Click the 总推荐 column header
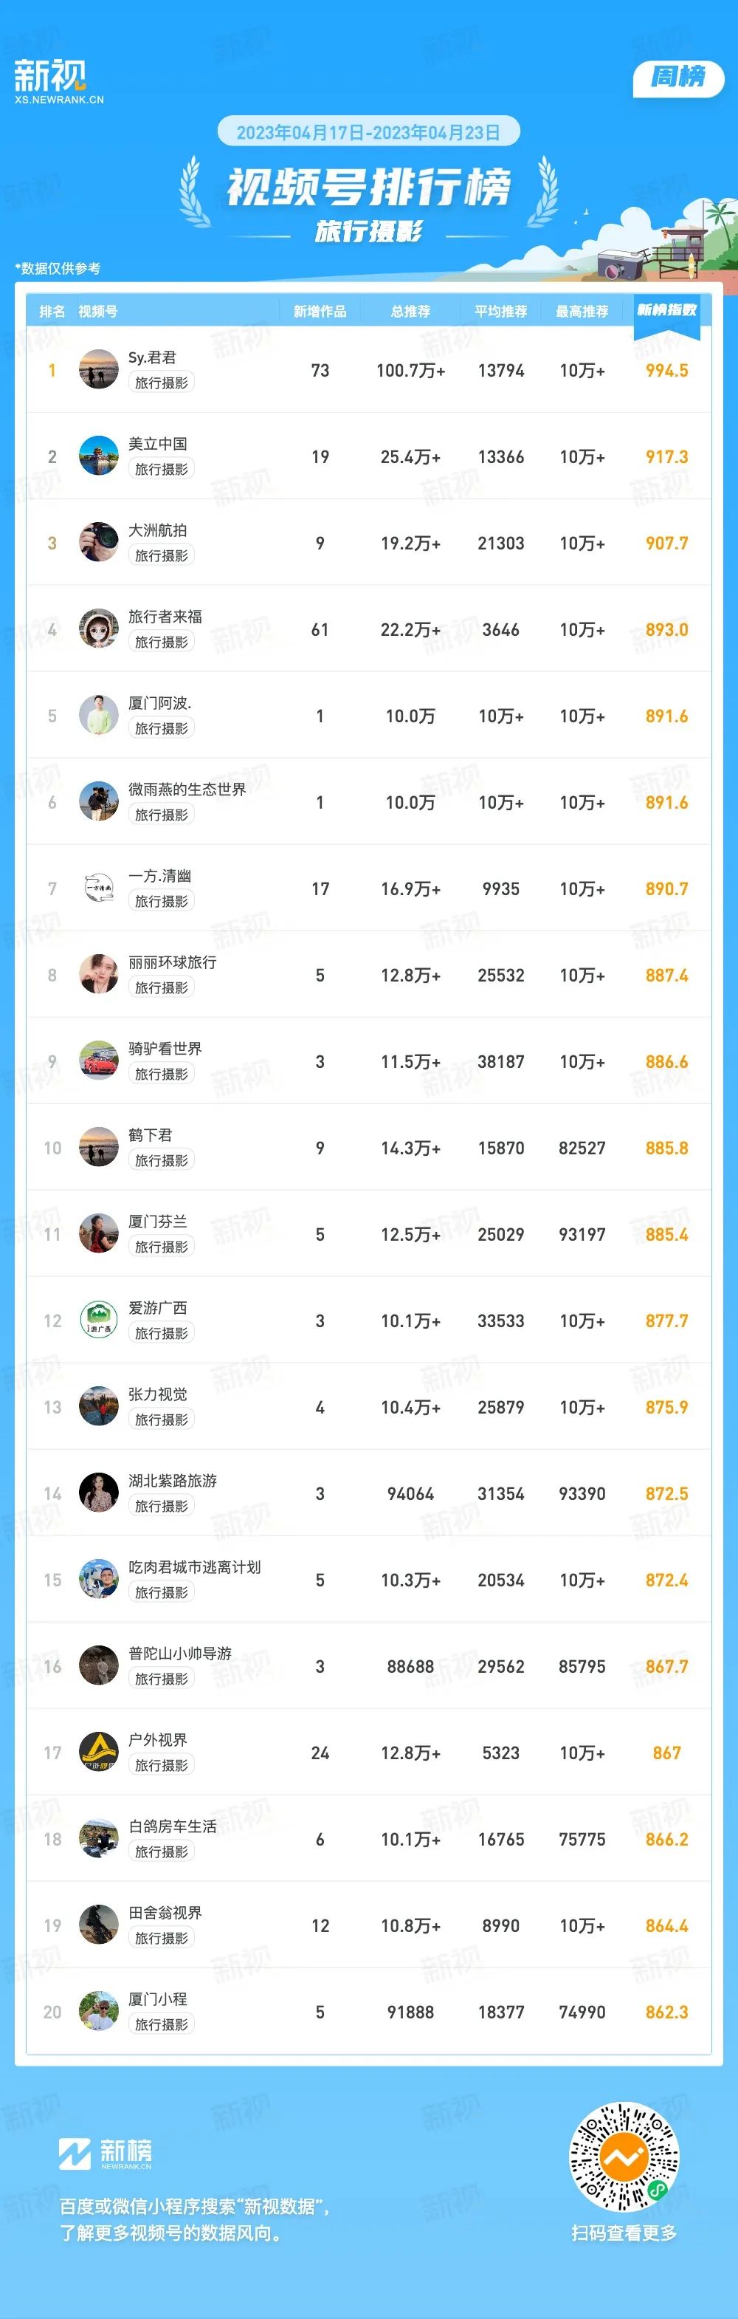 click(410, 312)
